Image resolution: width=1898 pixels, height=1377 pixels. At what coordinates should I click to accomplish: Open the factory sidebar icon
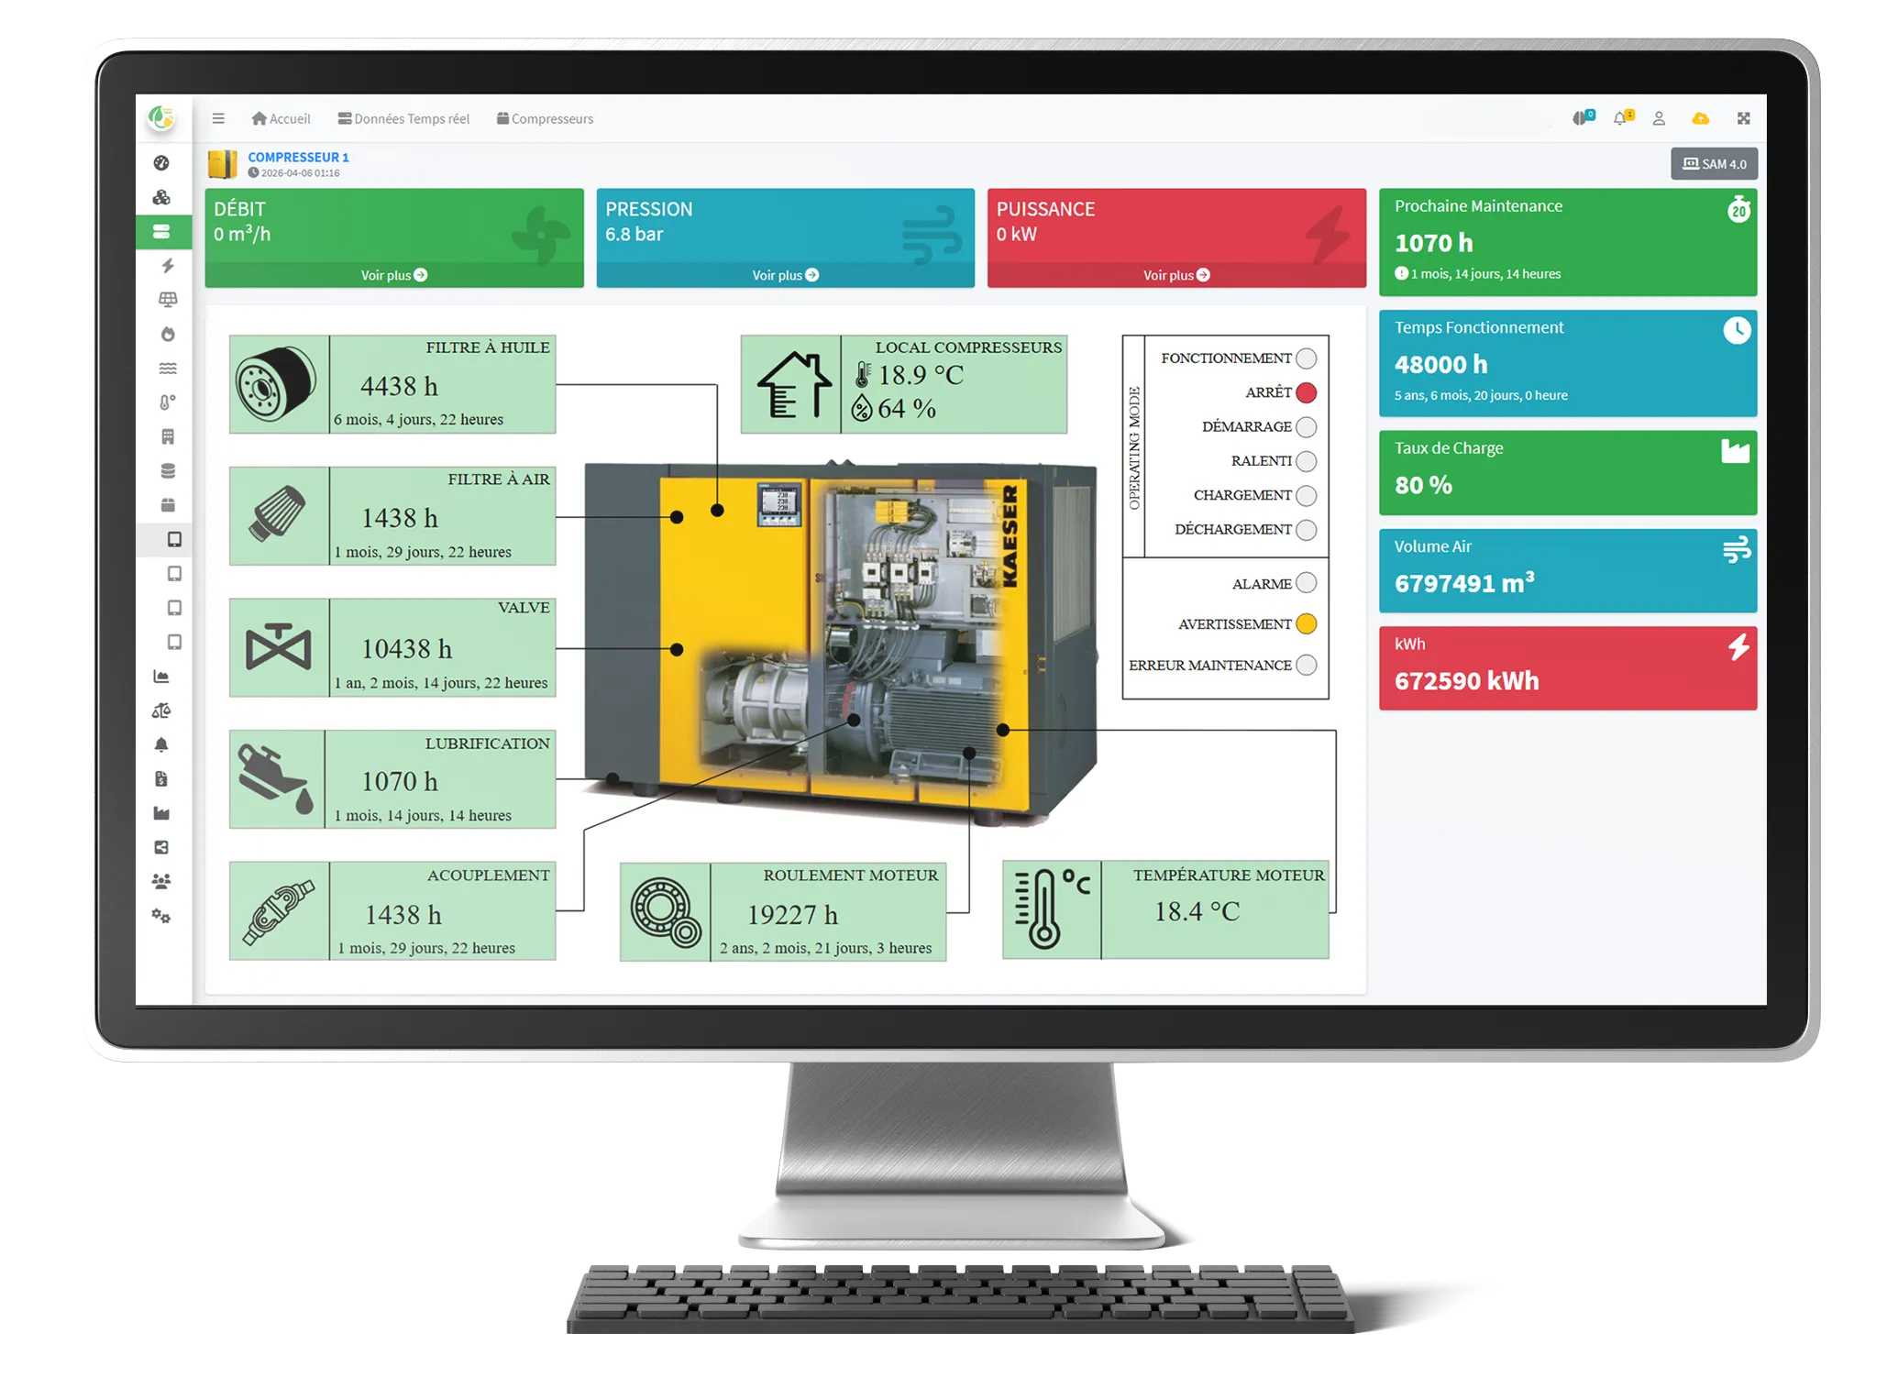[161, 813]
